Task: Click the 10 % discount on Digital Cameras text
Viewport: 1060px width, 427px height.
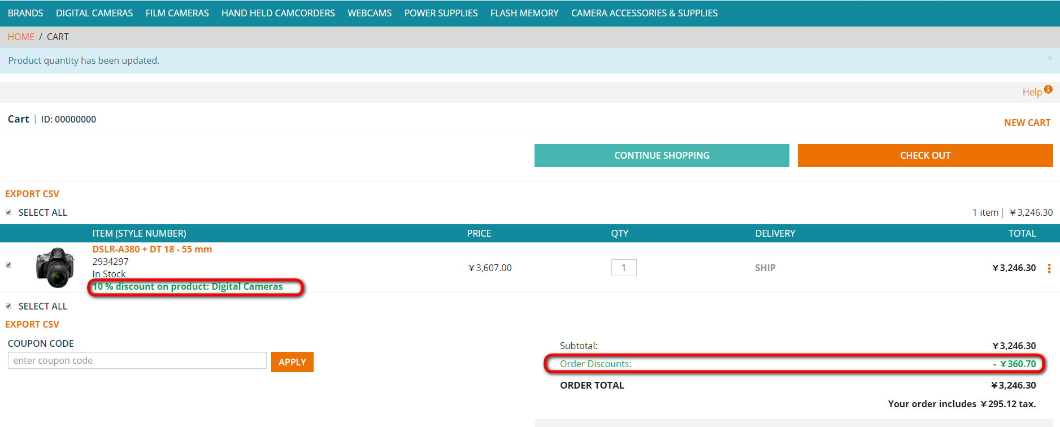Action: (x=188, y=286)
